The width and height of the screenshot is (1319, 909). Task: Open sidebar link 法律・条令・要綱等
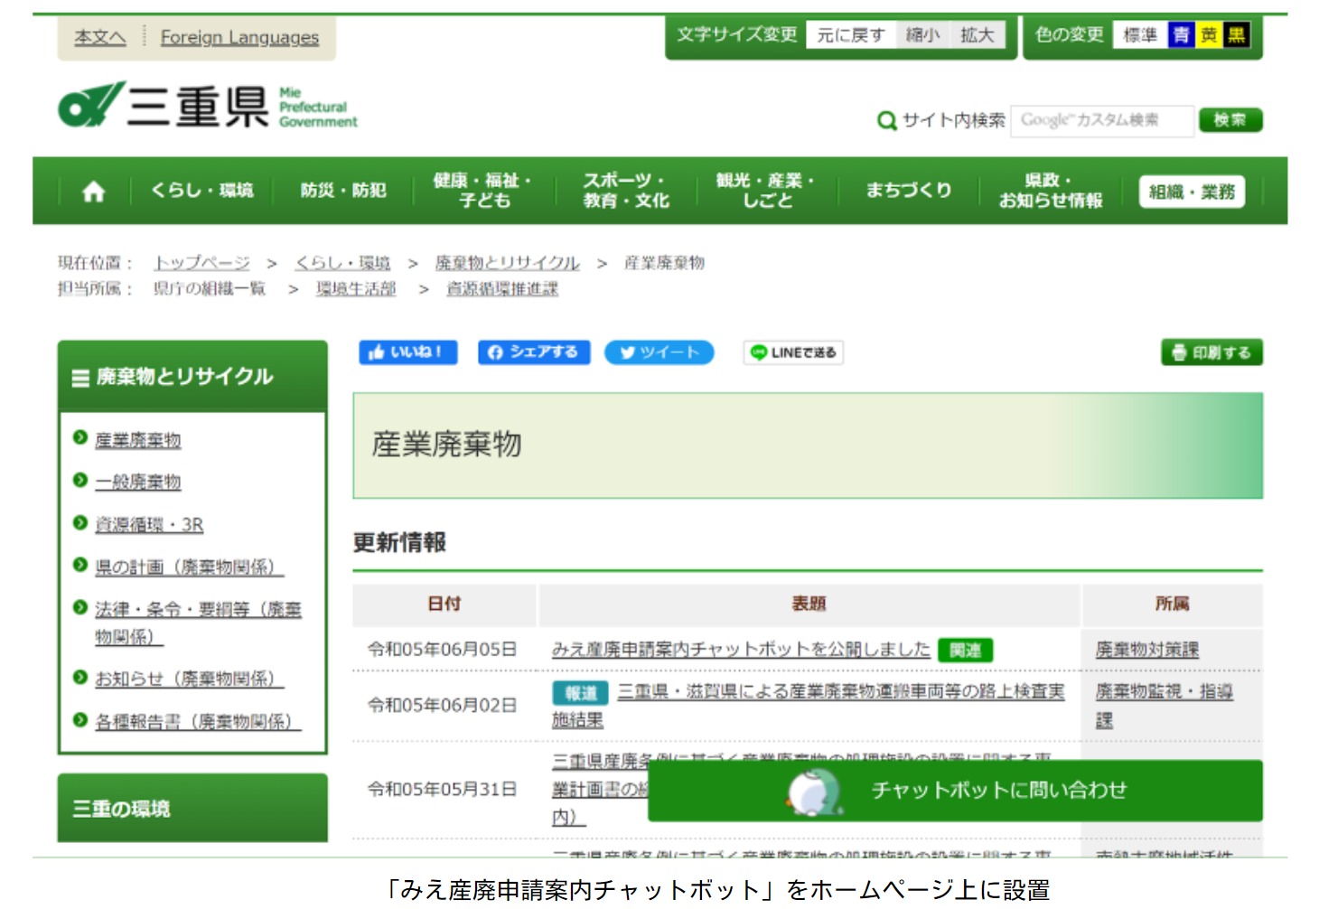tap(198, 623)
